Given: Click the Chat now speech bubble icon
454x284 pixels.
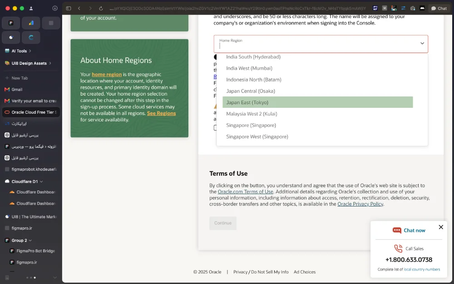Looking at the screenshot, I should [397, 230].
